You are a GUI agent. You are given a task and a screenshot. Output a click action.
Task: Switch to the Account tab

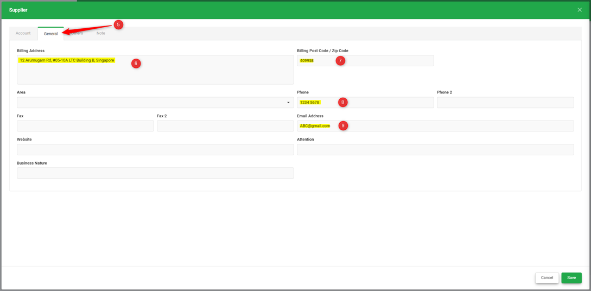(x=23, y=33)
